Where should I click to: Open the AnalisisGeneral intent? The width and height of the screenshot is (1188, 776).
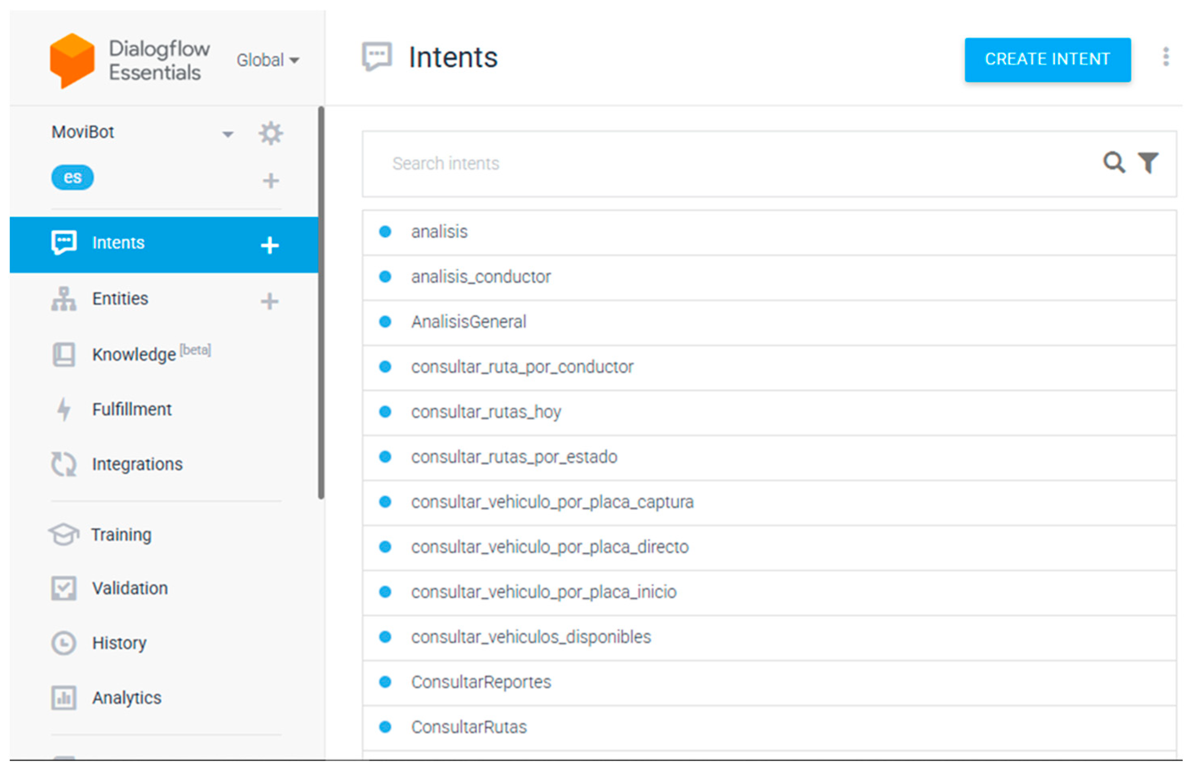(x=468, y=322)
